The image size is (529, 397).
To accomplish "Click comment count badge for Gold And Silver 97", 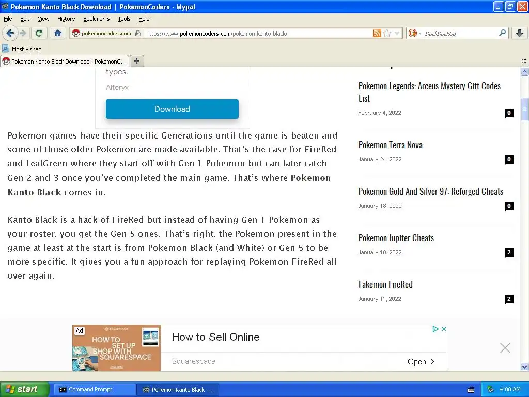I will (x=509, y=206).
